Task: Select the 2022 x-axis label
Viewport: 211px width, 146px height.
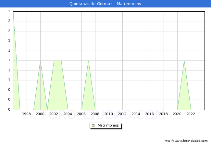Action: (191, 114)
